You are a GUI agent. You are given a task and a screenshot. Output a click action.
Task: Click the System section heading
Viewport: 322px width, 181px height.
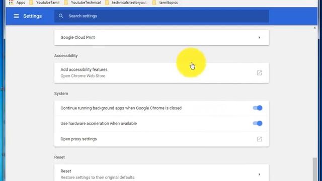pyautogui.click(x=61, y=94)
